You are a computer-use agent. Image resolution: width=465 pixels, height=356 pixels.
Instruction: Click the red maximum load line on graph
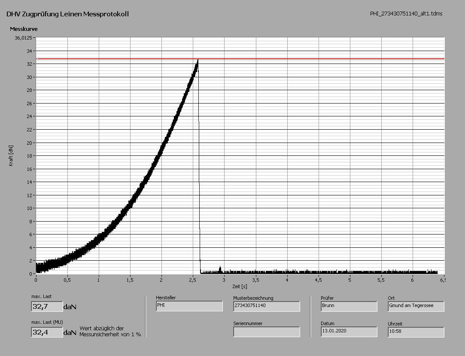tap(322, 59)
